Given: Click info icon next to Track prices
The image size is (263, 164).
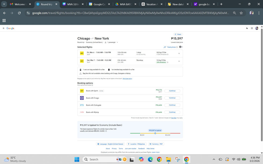Looking at the screenshot, I should [x=177, y=47].
